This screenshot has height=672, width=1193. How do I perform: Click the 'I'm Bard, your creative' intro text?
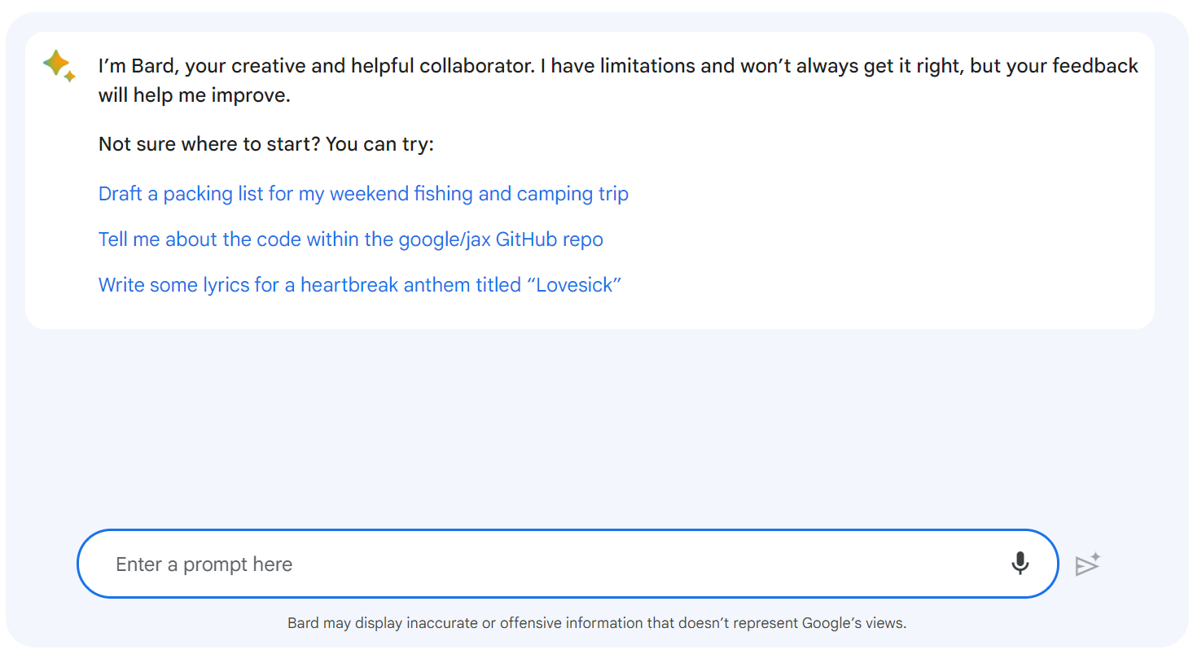(618, 80)
